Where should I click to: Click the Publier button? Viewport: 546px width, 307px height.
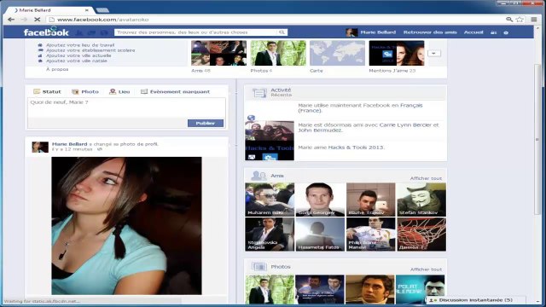(206, 123)
